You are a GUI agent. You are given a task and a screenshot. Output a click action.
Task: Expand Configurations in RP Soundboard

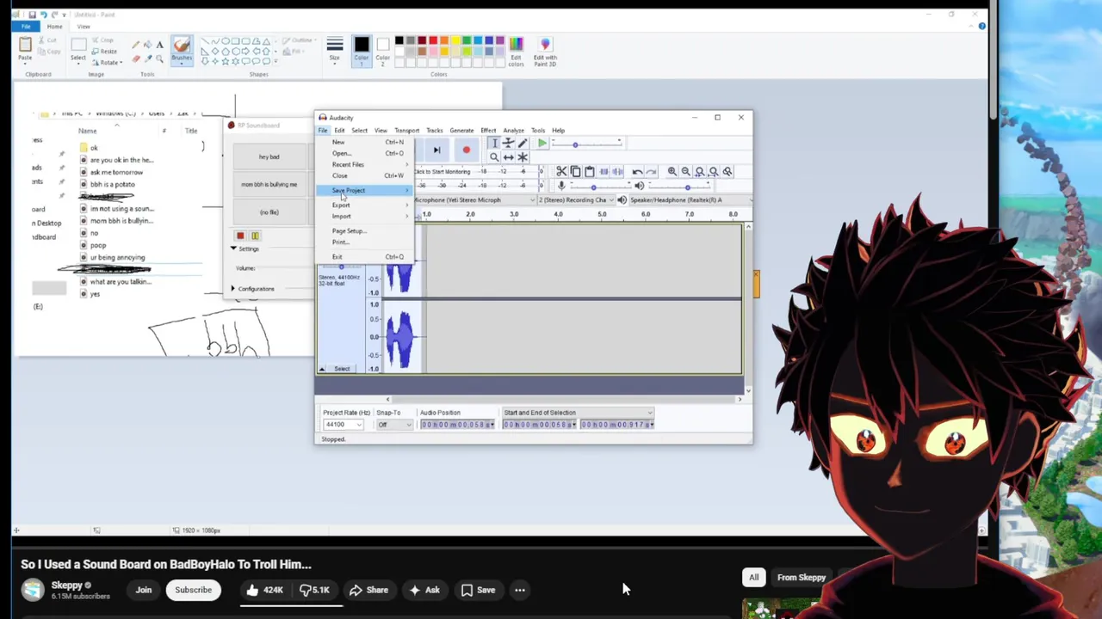[233, 289]
